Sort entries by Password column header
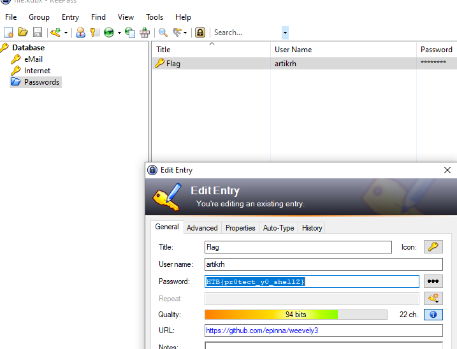This screenshot has height=349, width=457. click(x=437, y=50)
